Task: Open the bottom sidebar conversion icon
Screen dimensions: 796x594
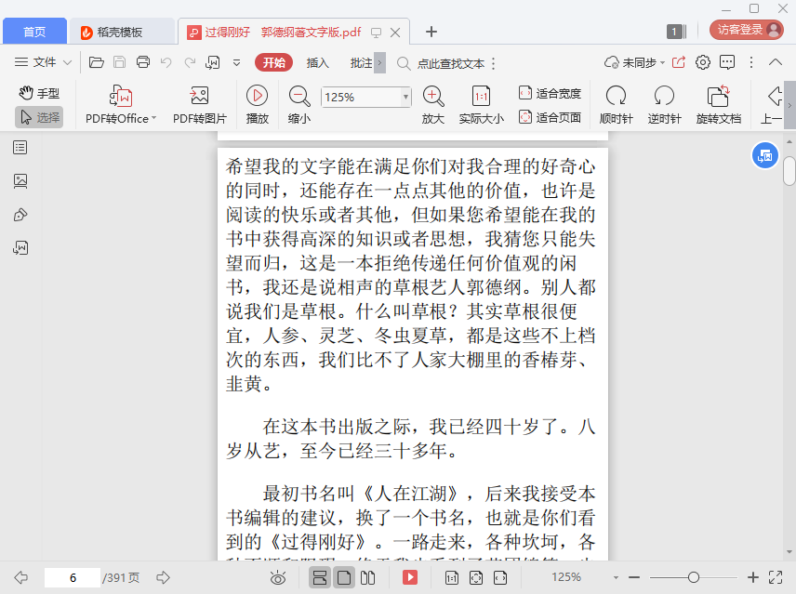Action: coord(20,247)
